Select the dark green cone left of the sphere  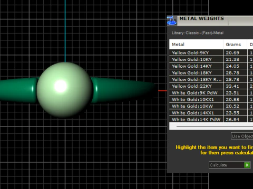pos(19,90)
